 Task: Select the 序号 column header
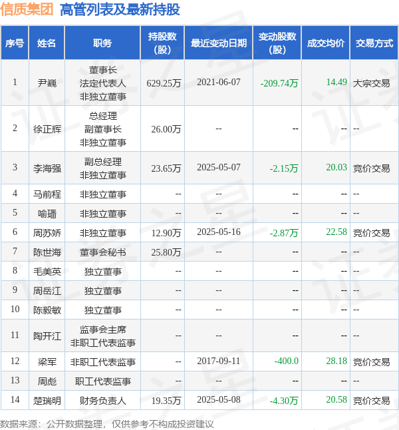[x=15, y=43]
